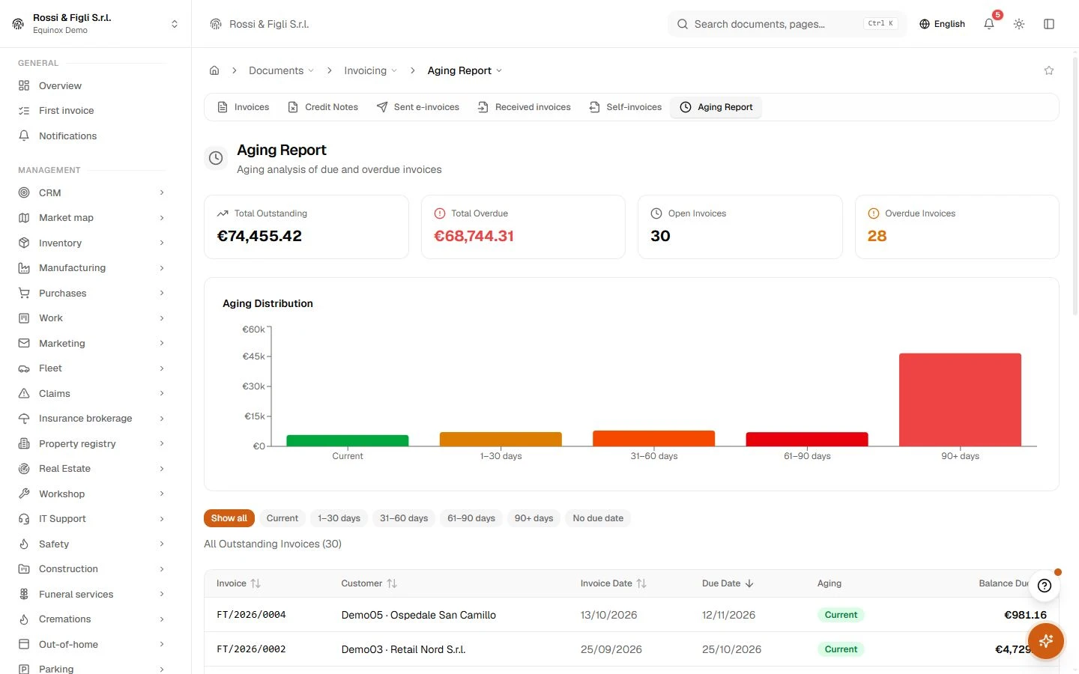The height and width of the screenshot is (674, 1079).
Task: Click the sidebar panel toggle icon
Action: [1049, 24]
